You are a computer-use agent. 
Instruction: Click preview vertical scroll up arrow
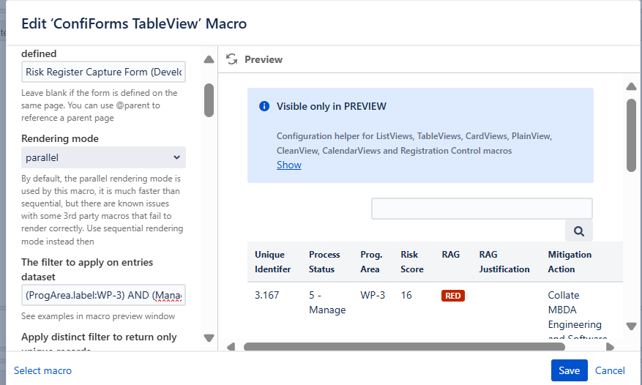631,86
